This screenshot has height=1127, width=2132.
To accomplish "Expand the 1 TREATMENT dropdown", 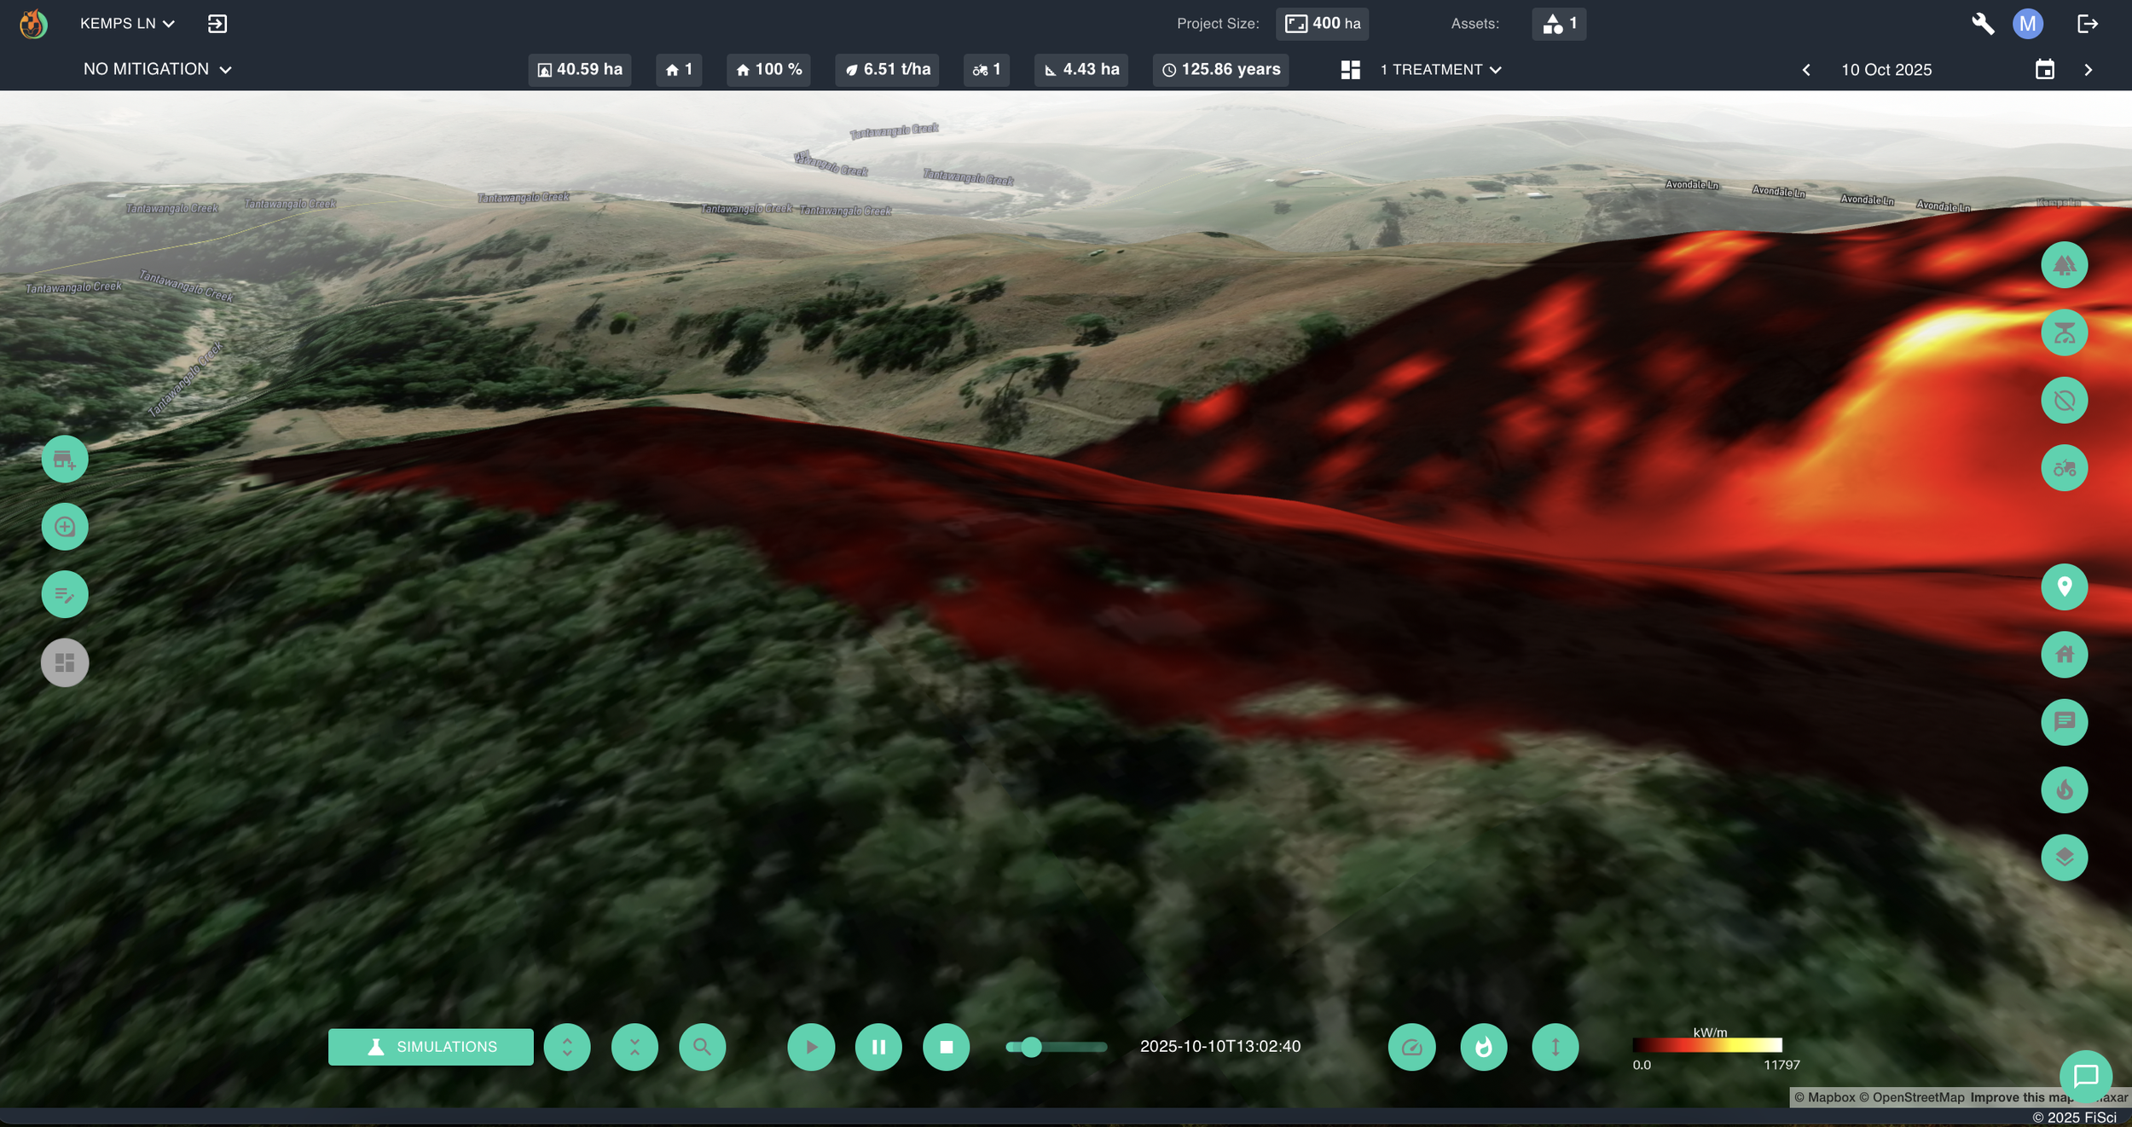I will tap(1440, 70).
